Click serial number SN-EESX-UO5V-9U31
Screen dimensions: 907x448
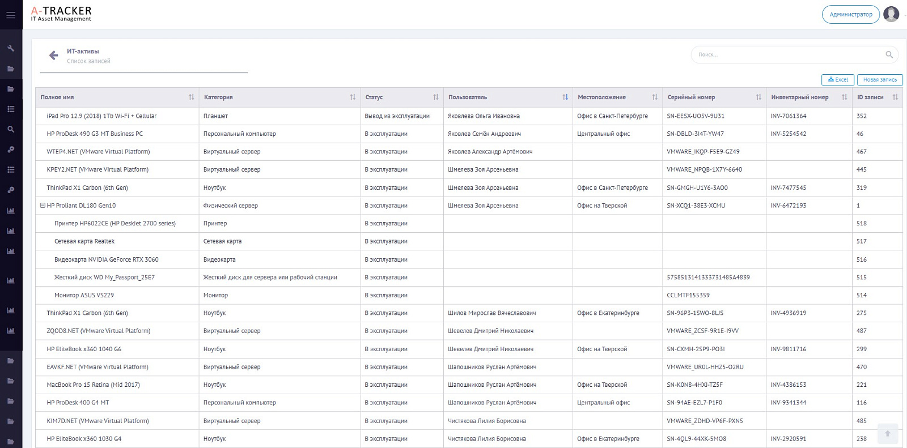coord(696,116)
